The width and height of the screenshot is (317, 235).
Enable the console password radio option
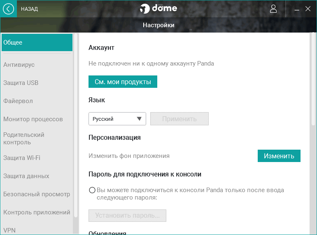click(92, 190)
